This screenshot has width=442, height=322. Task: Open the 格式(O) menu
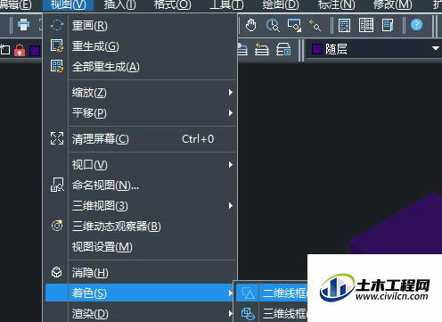coord(173,4)
